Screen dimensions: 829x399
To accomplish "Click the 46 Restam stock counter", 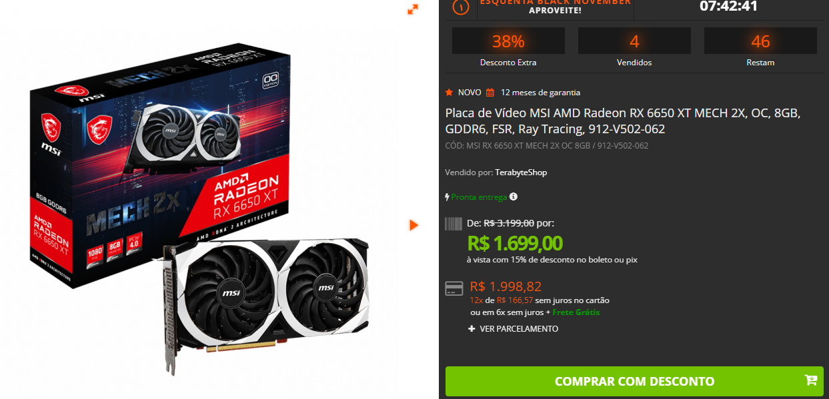I will [760, 47].
